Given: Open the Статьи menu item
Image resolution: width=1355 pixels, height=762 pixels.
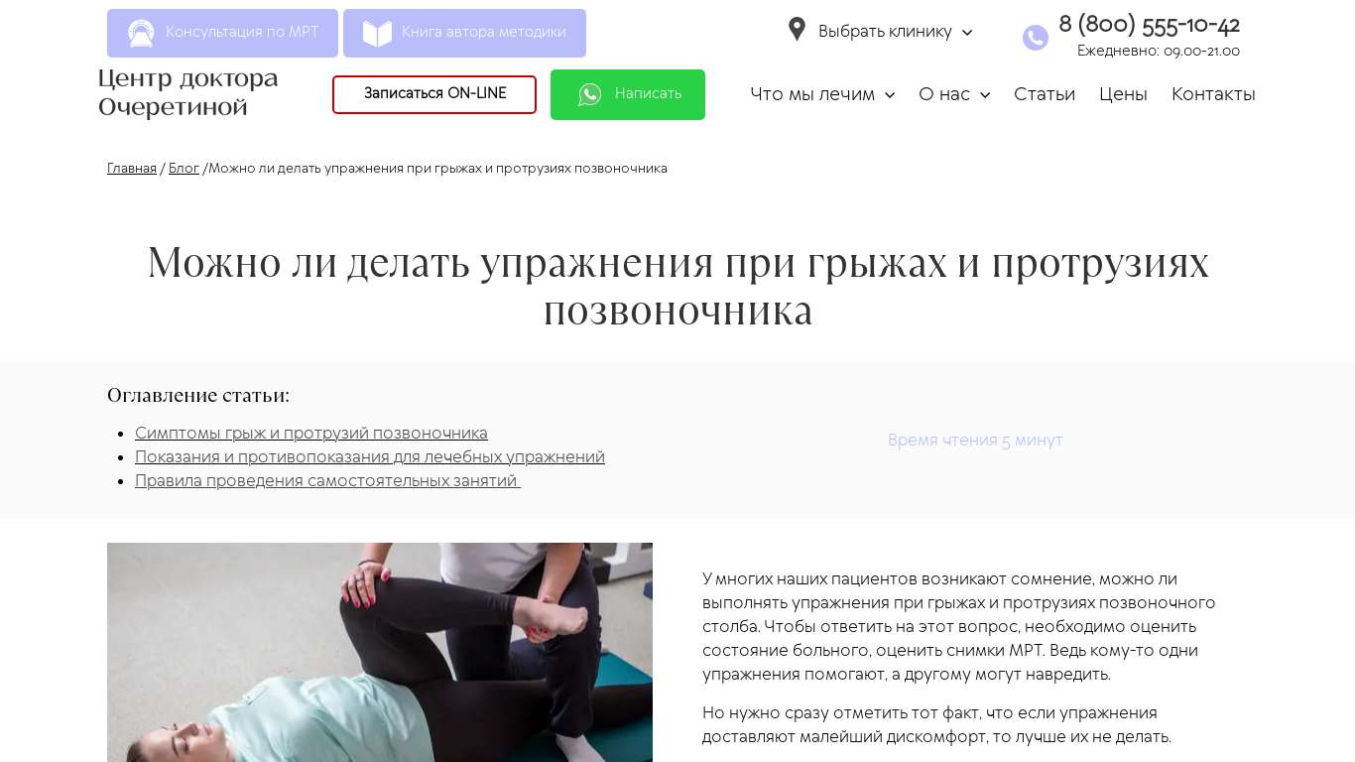Looking at the screenshot, I should pos(1045,94).
